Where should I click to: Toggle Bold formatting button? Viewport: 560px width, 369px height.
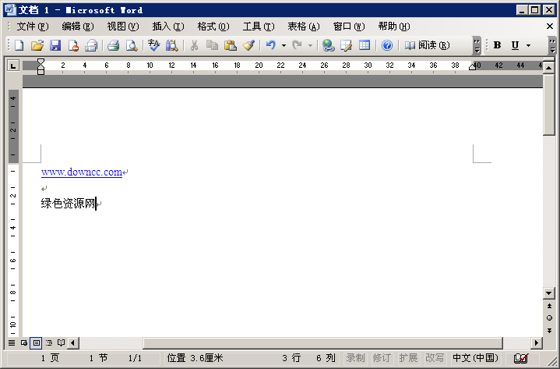[x=498, y=45]
